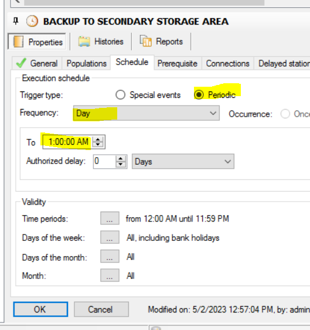
Task: Select the Special events trigger type
Action: (x=120, y=95)
